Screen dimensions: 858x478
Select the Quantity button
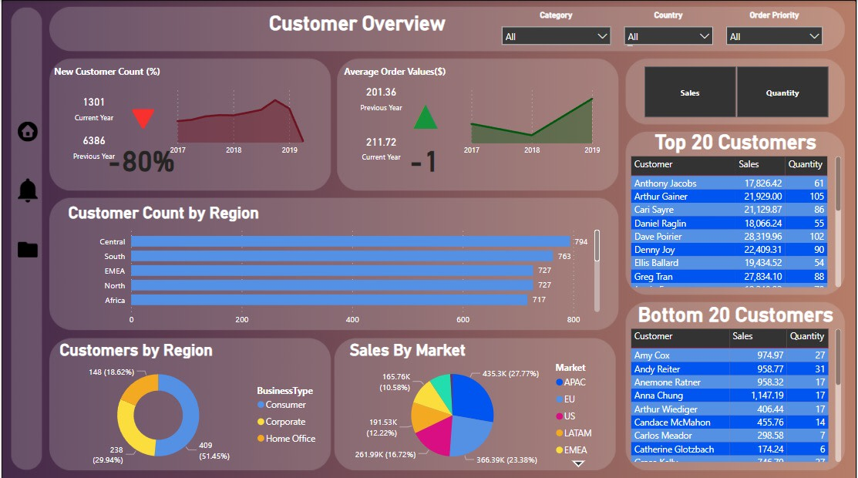coord(782,93)
